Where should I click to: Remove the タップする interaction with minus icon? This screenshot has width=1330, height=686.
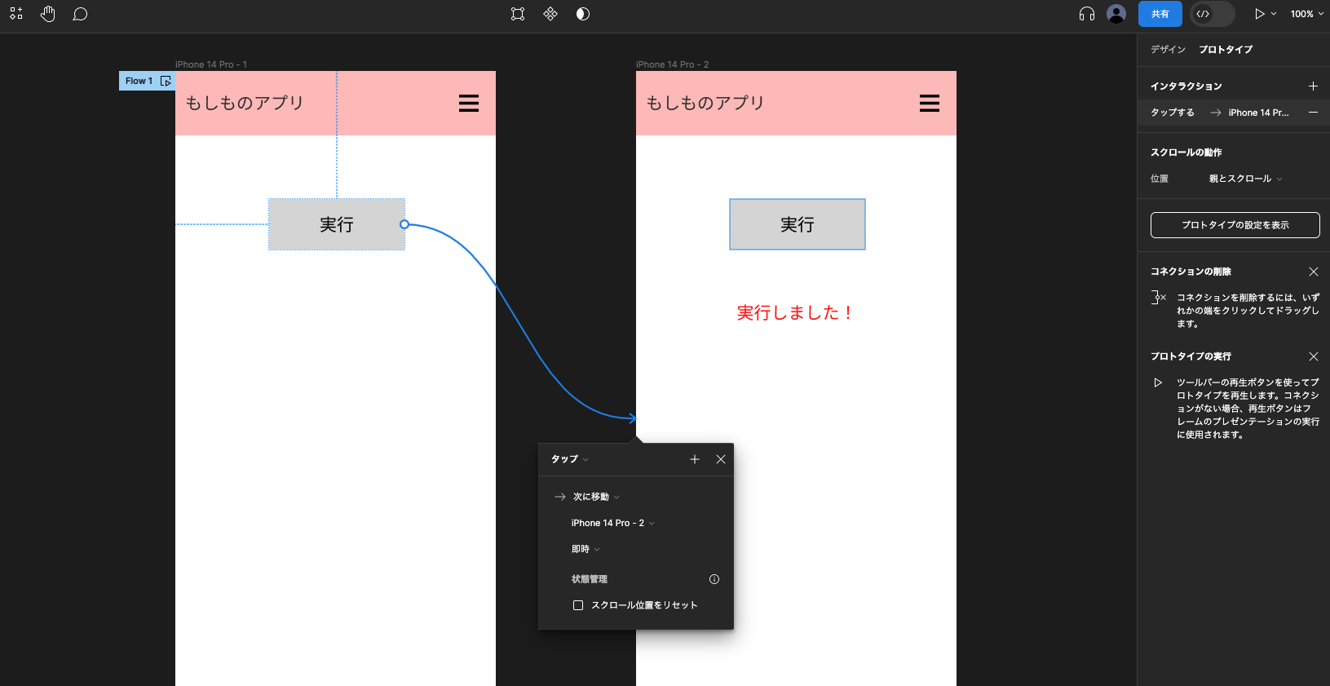1313,113
